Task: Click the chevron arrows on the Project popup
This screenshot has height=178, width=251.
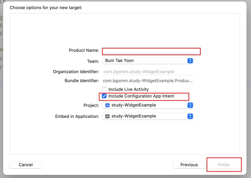Action: (x=190, y=105)
